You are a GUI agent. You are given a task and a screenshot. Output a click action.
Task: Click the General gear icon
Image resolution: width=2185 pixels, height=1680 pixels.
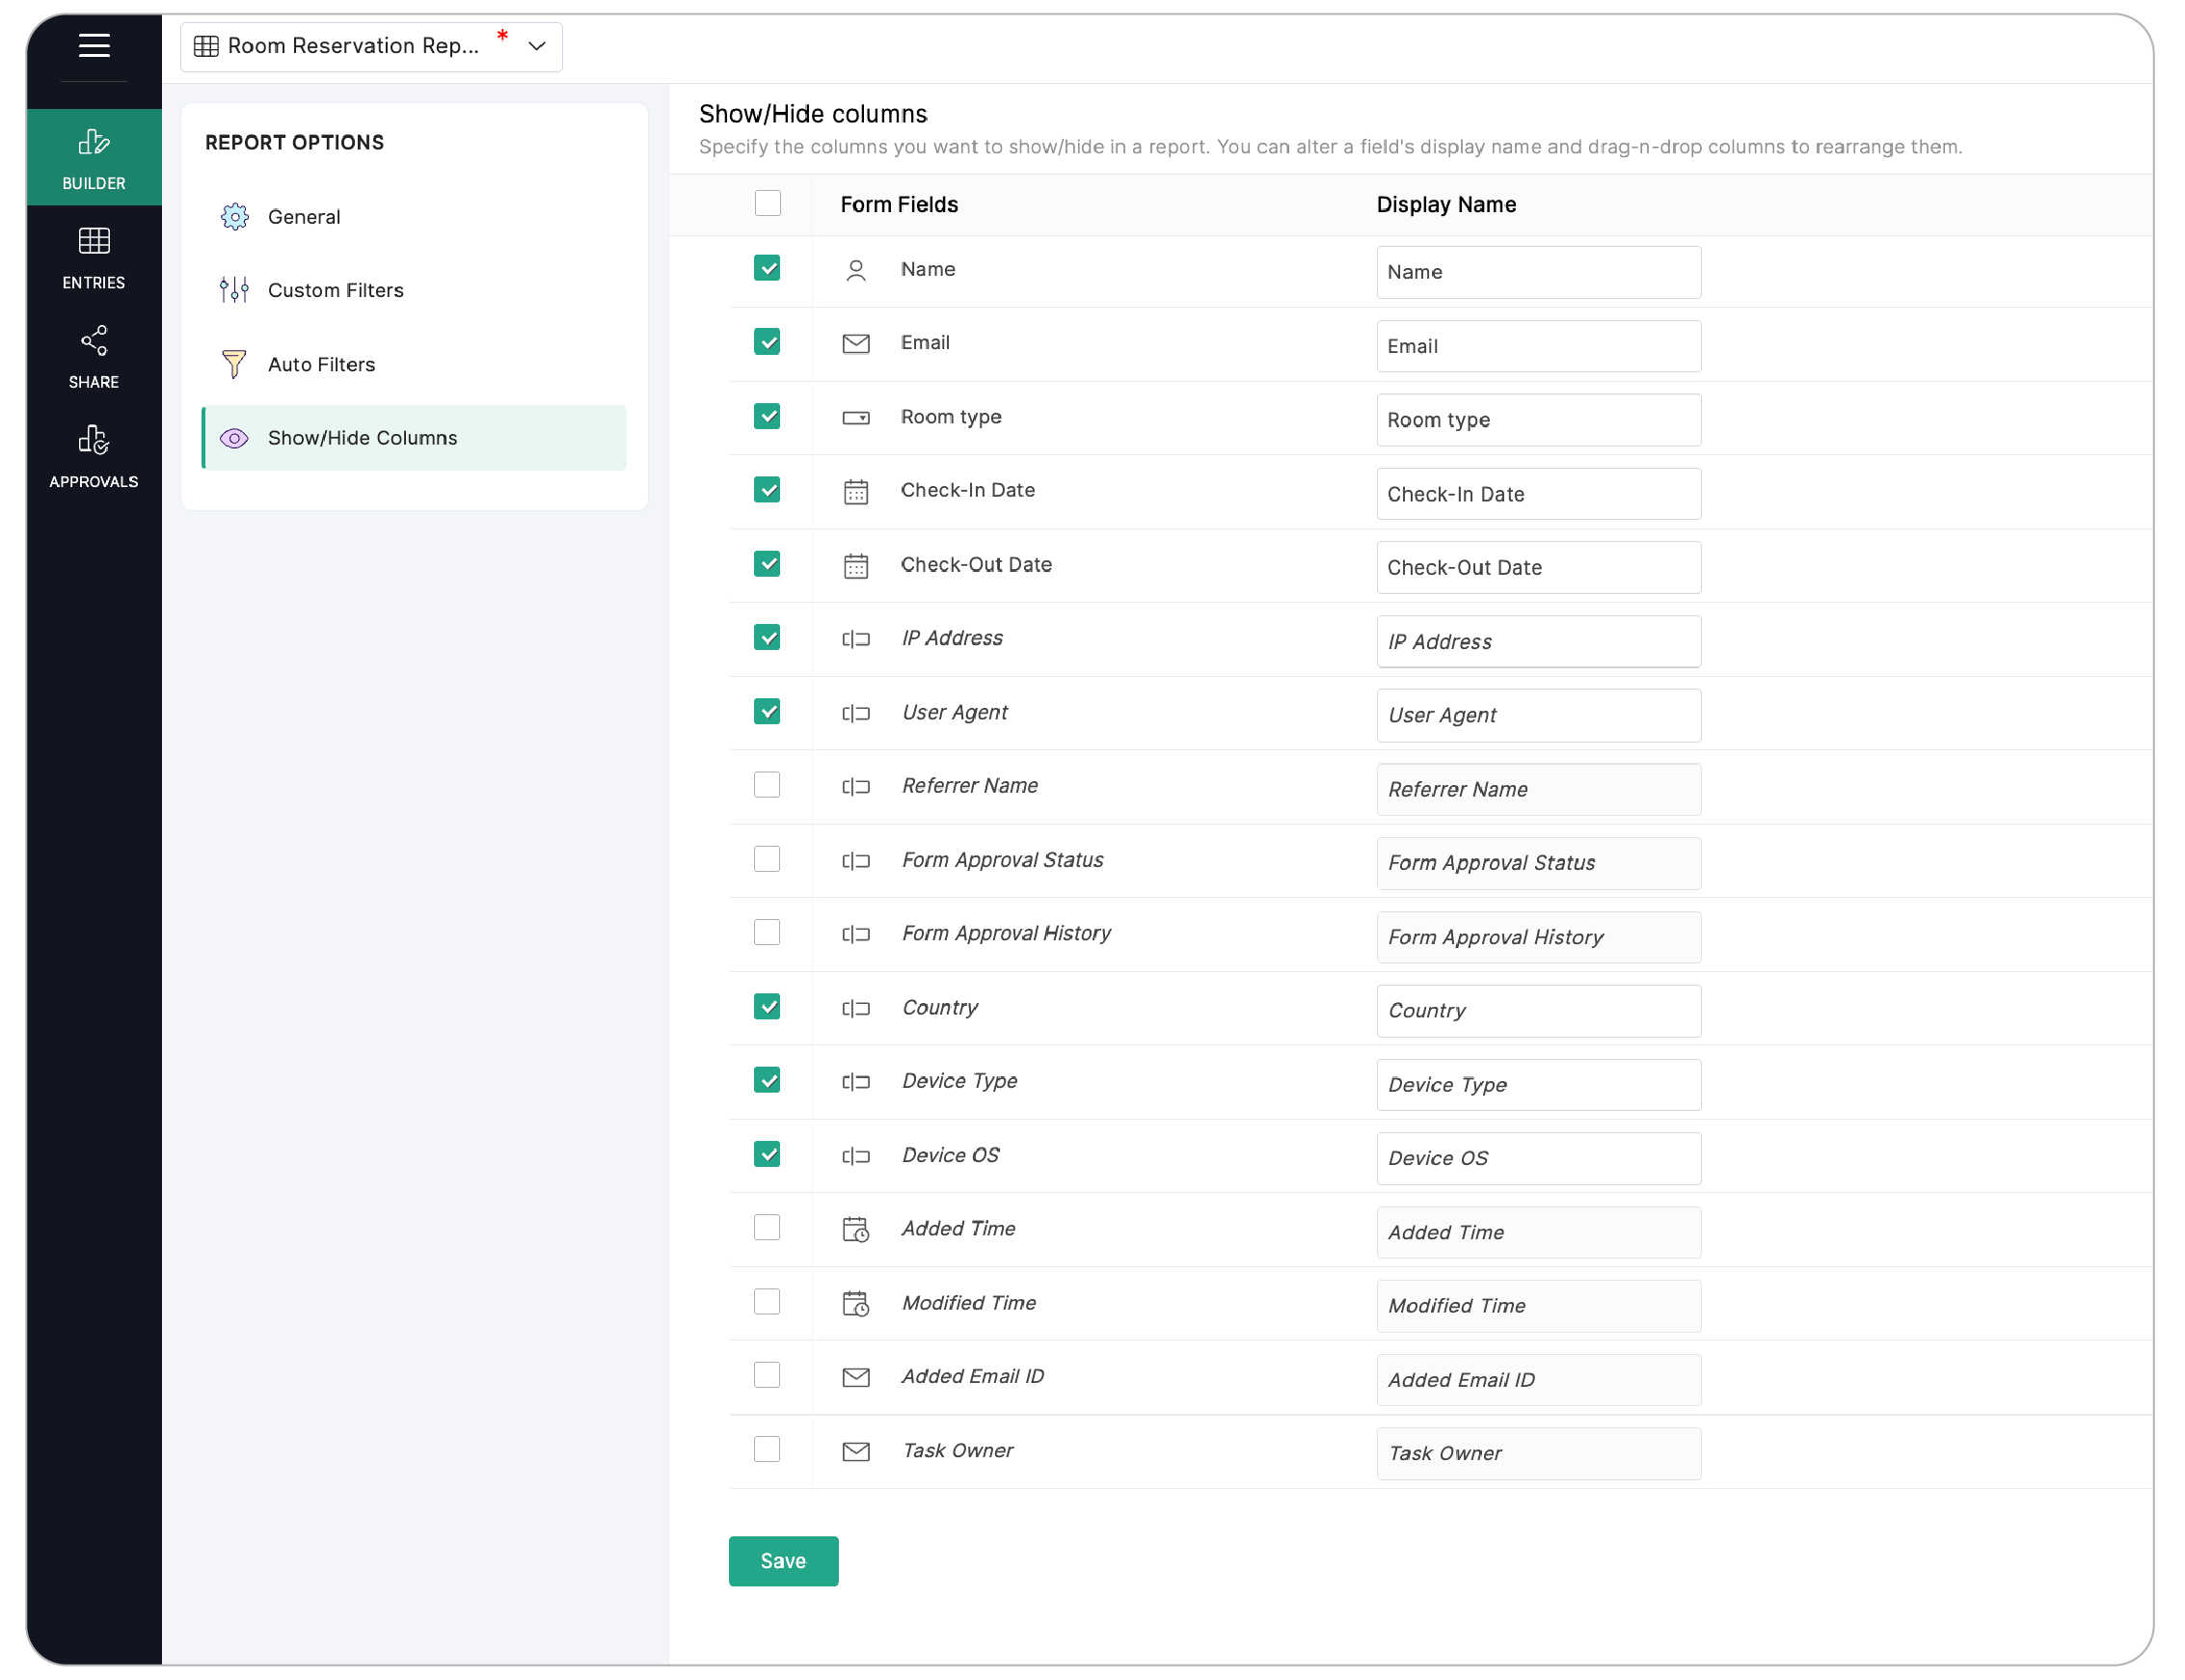point(235,217)
